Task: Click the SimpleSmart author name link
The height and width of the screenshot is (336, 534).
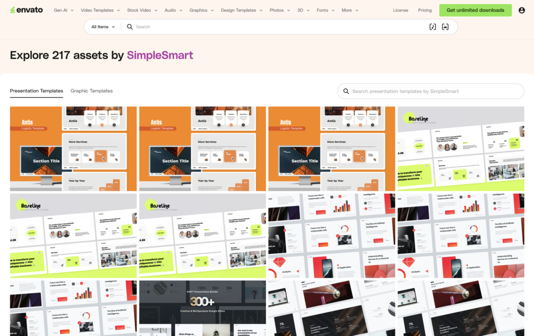Action: pyautogui.click(x=160, y=55)
